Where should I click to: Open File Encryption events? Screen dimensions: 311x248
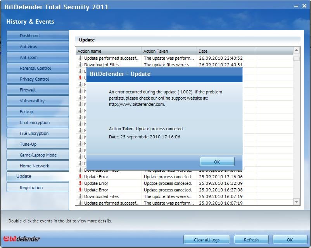(38, 133)
